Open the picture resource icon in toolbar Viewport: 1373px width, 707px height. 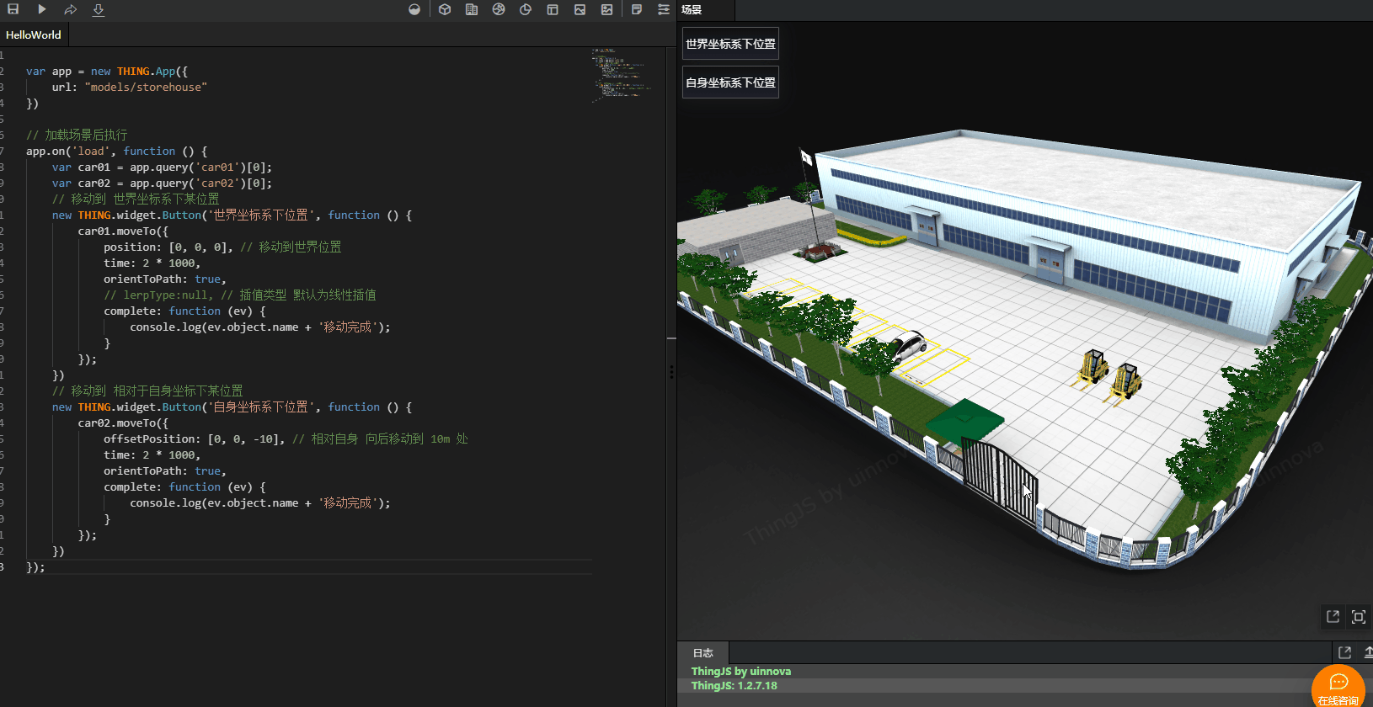tap(580, 9)
